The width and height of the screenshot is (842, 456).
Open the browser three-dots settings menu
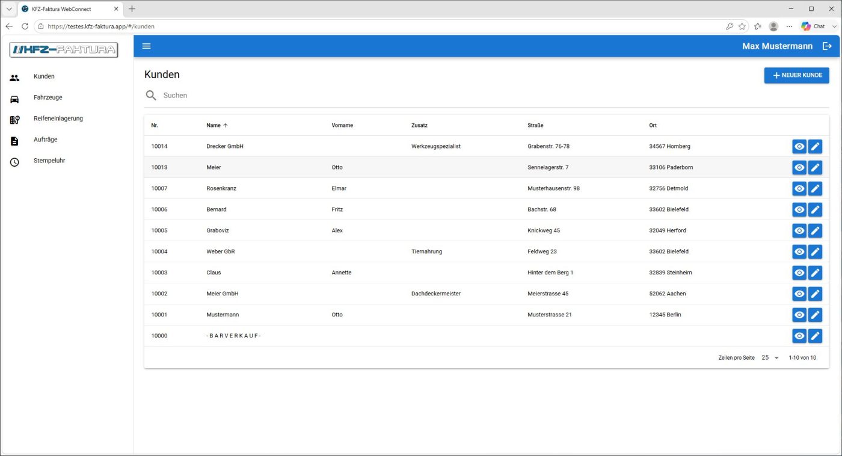pyautogui.click(x=789, y=26)
